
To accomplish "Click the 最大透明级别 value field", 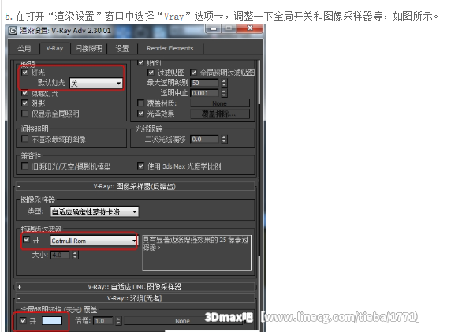I will point(205,83).
